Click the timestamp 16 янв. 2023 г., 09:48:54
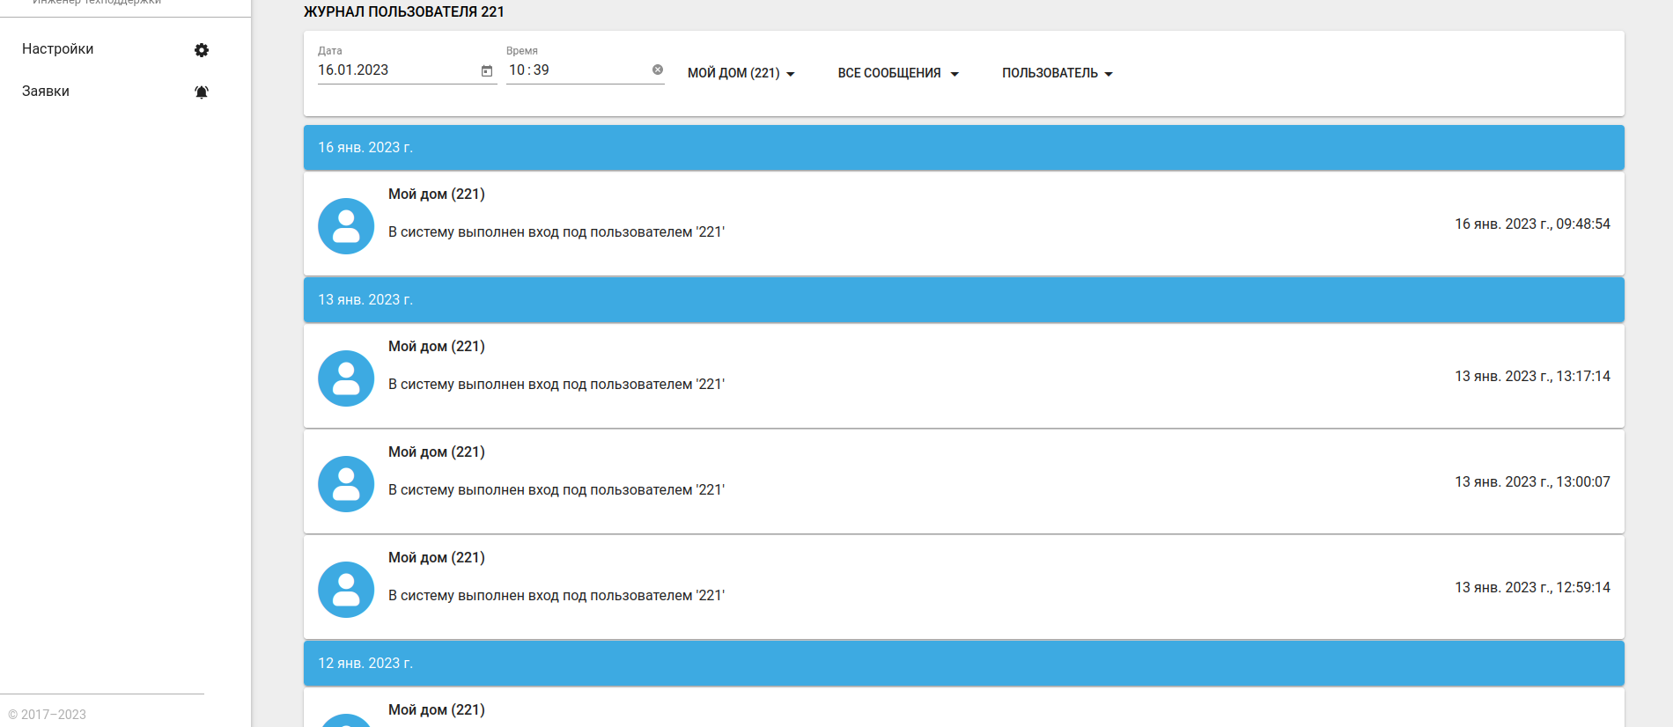Image resolution: width=1673 pixels, height=727 pixels. [x=1532, y=224]
